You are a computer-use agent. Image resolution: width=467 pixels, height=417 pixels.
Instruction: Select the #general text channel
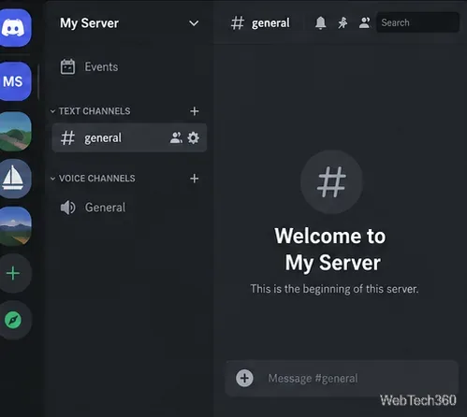coord(129,137)
